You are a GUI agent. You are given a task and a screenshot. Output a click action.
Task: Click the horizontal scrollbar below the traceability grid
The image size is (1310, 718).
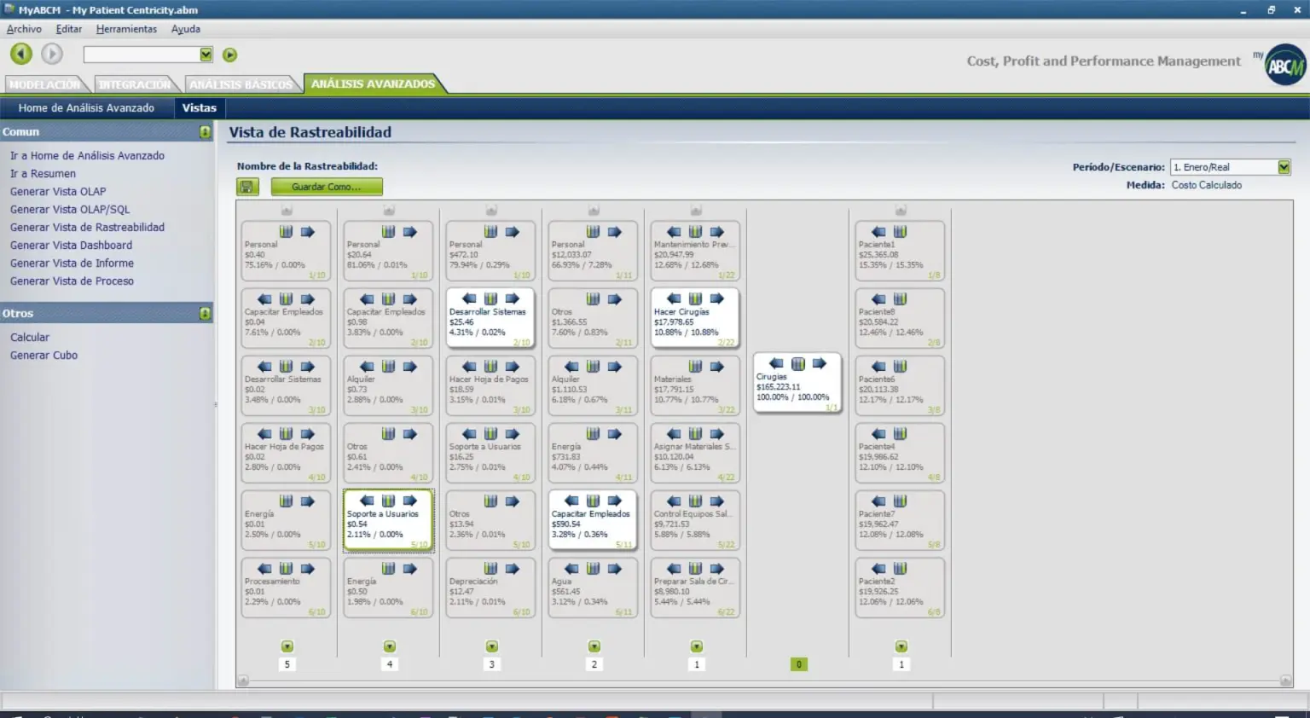coord(764,680)
